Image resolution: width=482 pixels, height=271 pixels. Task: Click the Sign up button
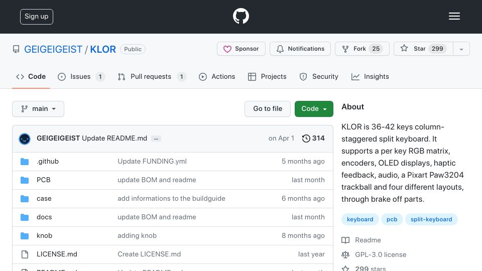(x=37, y=17)
